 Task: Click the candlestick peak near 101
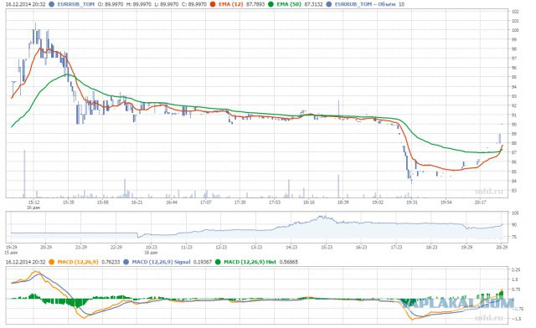[35, 33]
